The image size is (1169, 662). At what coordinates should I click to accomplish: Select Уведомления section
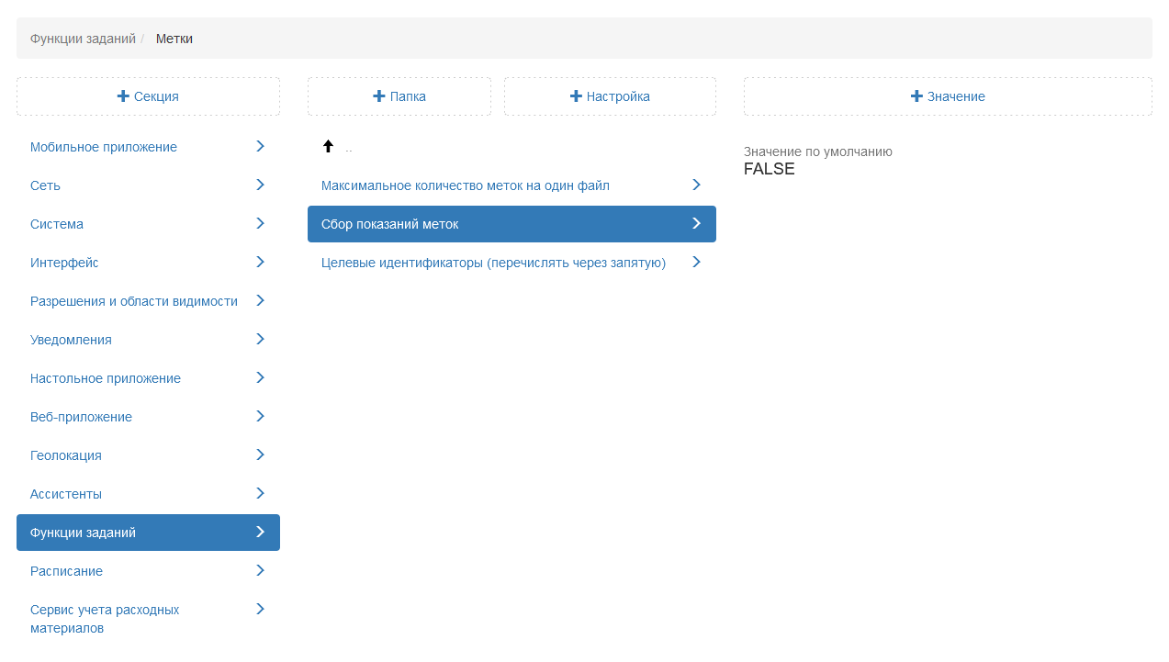pos(71,340)
